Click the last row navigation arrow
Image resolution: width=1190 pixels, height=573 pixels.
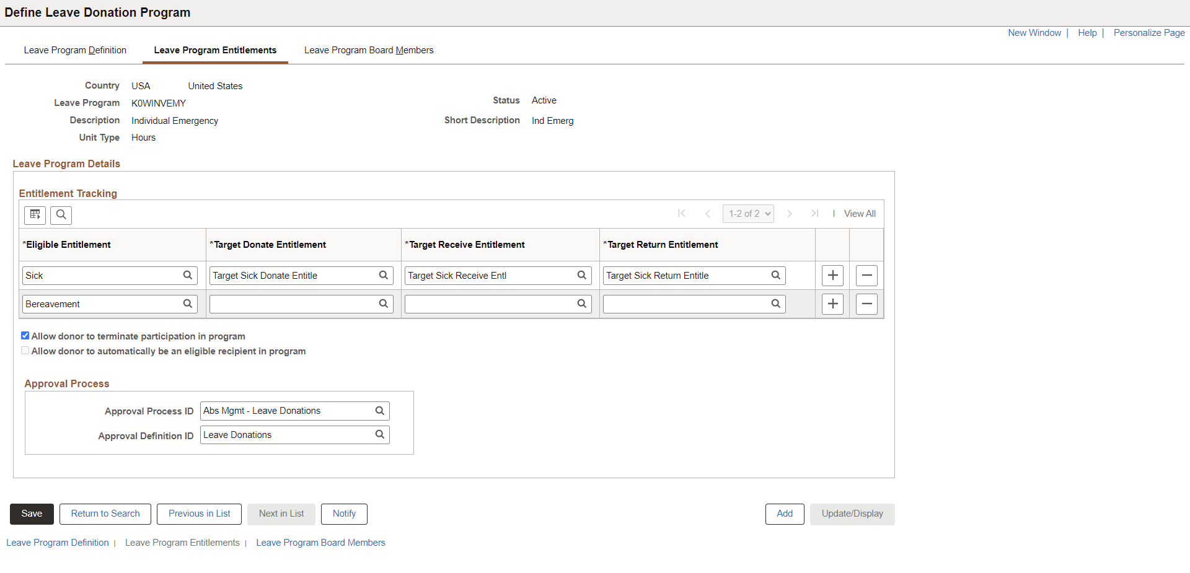click(x=815, y=213)
